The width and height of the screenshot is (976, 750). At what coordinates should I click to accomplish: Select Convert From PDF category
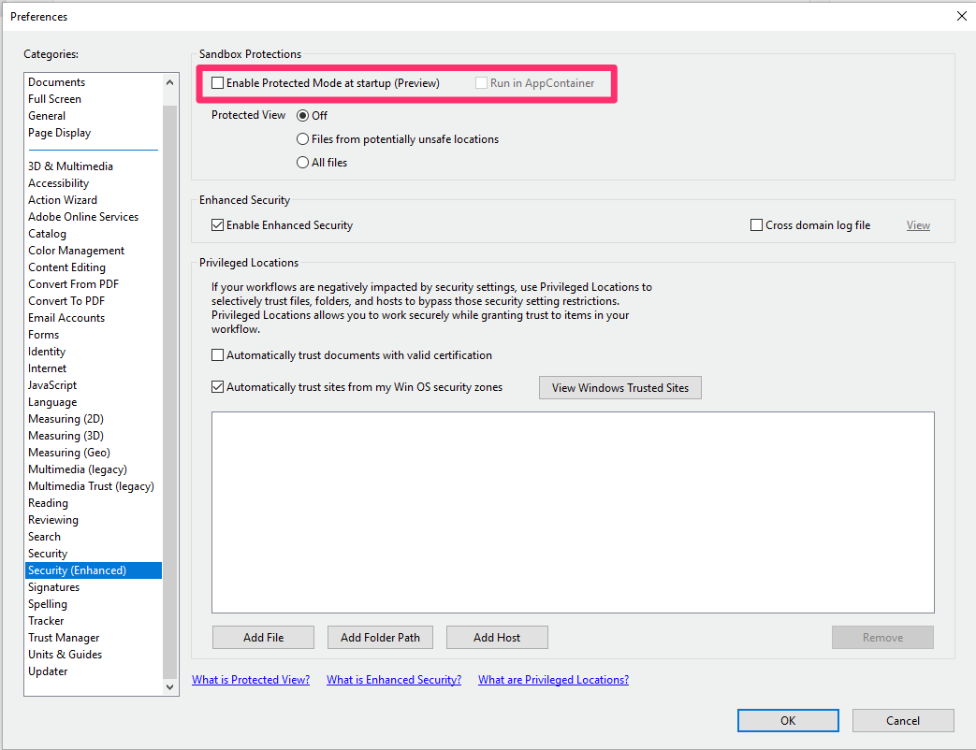(94, 283)
